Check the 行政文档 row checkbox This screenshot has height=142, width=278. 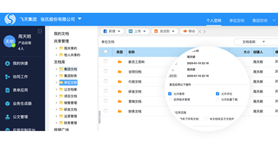pos(106,81)
